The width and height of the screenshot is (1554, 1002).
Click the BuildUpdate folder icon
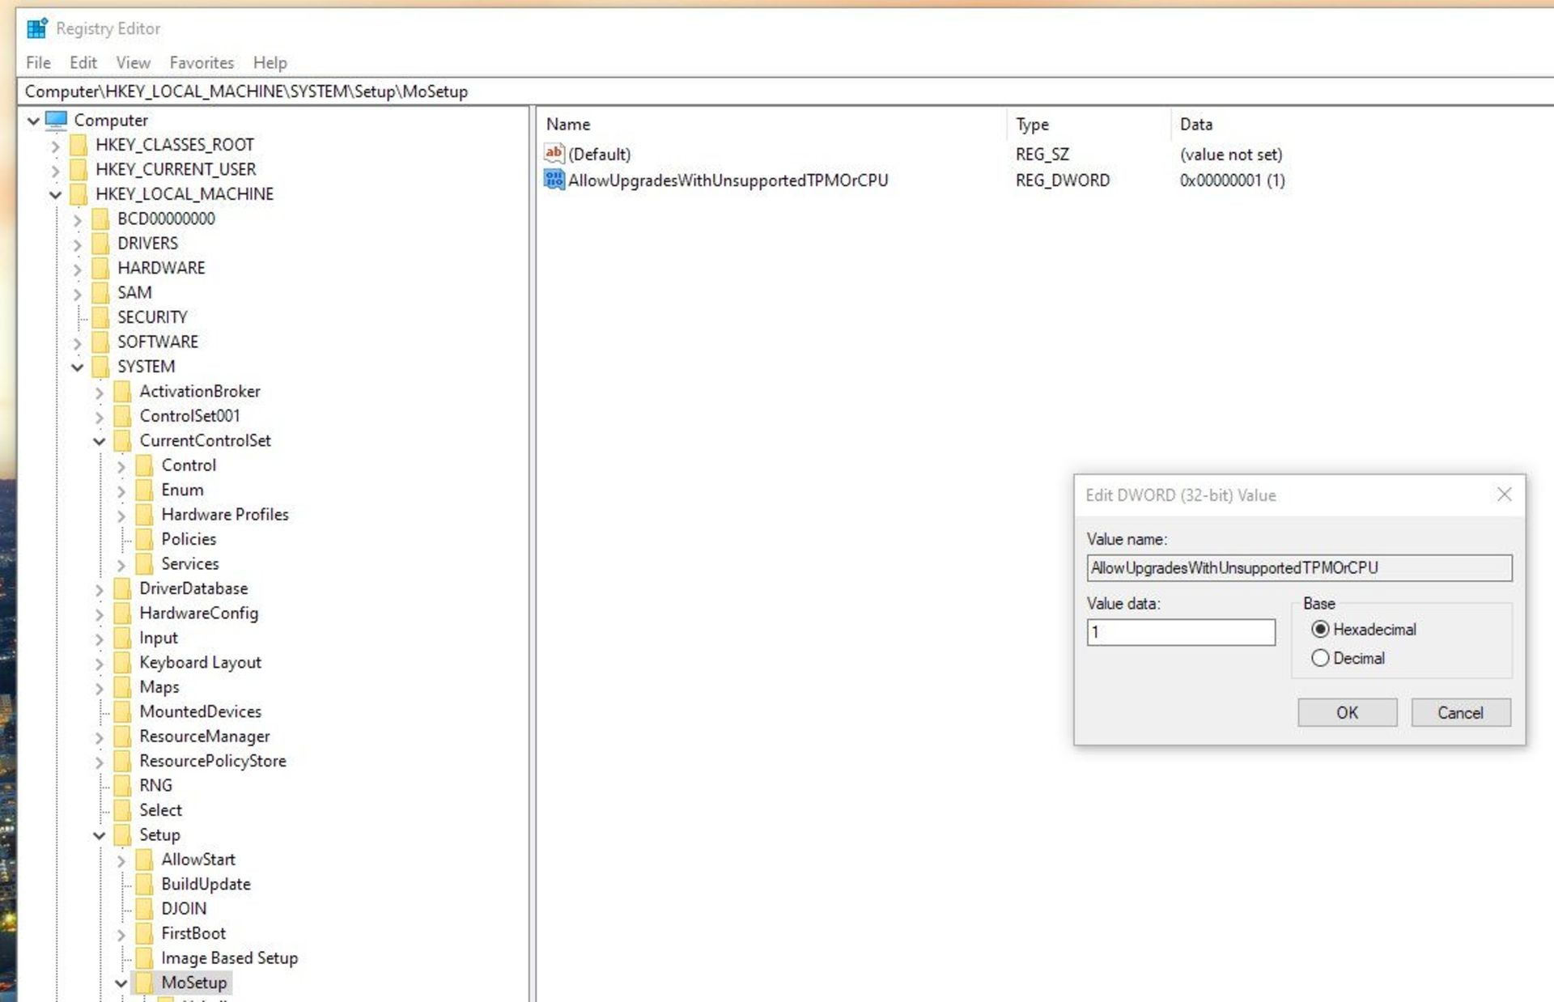145,884
